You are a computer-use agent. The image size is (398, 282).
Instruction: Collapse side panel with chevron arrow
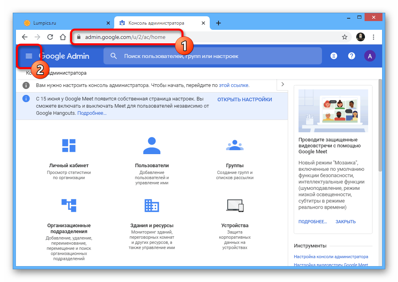283,84
